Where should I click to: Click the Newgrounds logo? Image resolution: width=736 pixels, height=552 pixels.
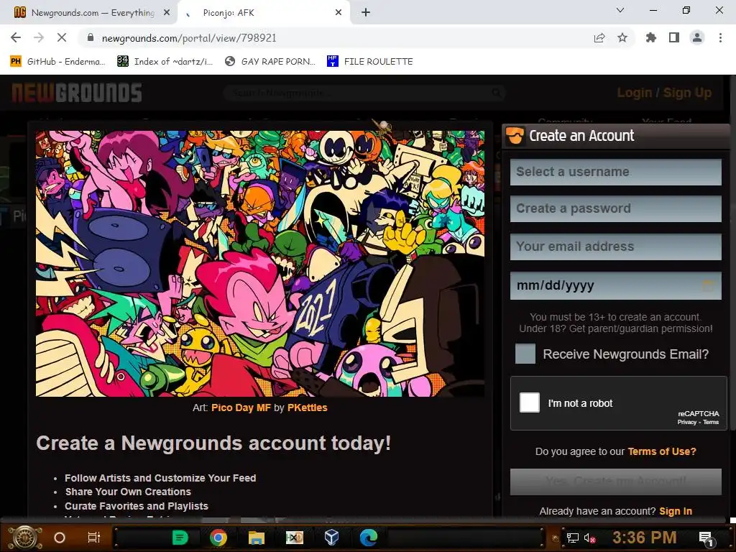(76, 93)
